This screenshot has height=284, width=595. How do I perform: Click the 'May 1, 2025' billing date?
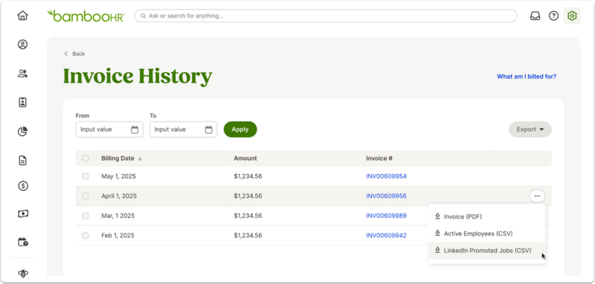(118, 176)
